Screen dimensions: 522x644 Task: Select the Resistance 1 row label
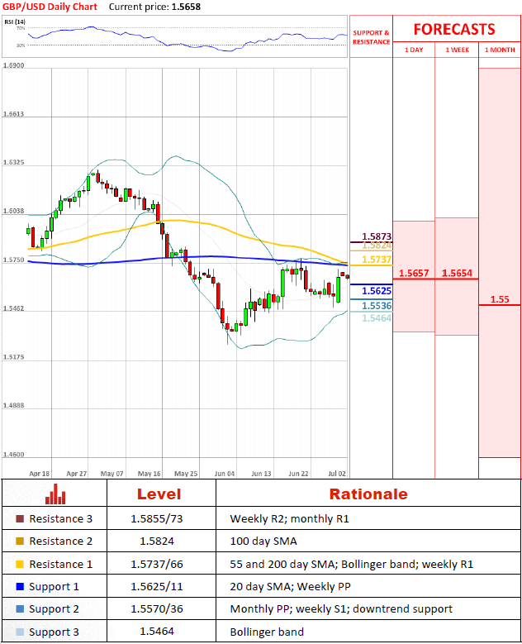[61, 564]
